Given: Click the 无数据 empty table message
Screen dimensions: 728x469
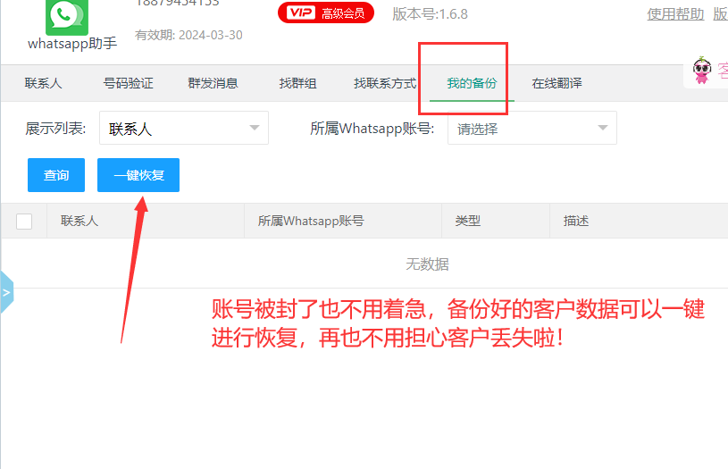Looking at the screenshot, I should 427,264.
